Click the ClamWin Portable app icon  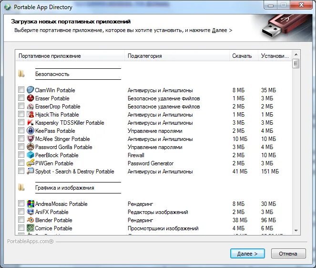(x=31, y=90)
